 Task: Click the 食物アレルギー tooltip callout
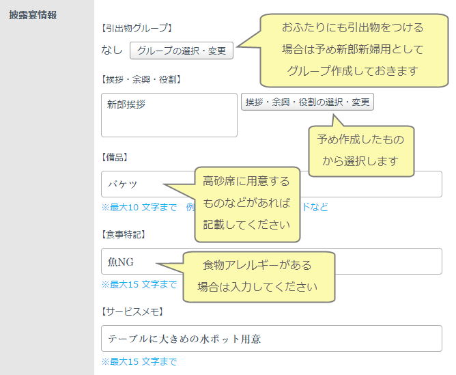[257, 276]
